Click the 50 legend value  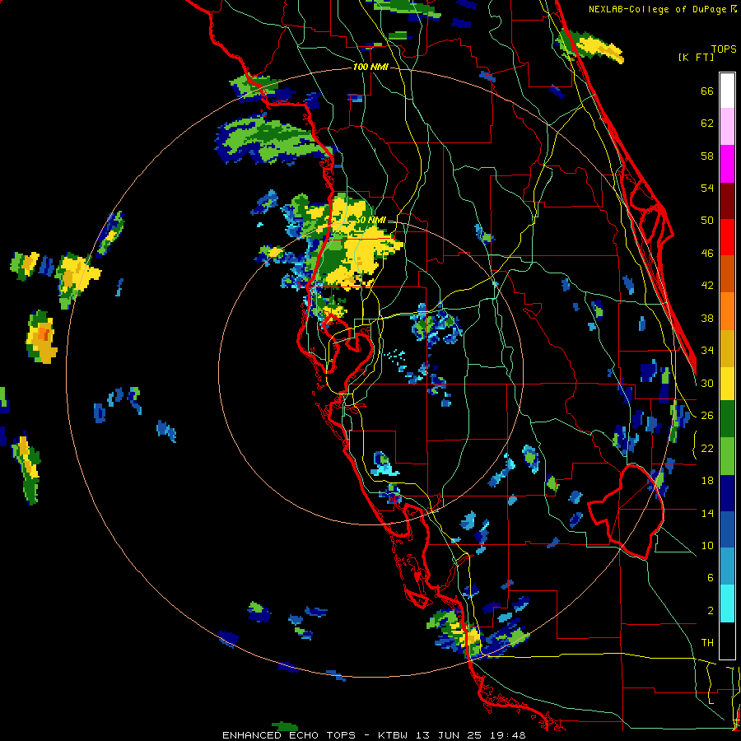(x=707, y=221)
